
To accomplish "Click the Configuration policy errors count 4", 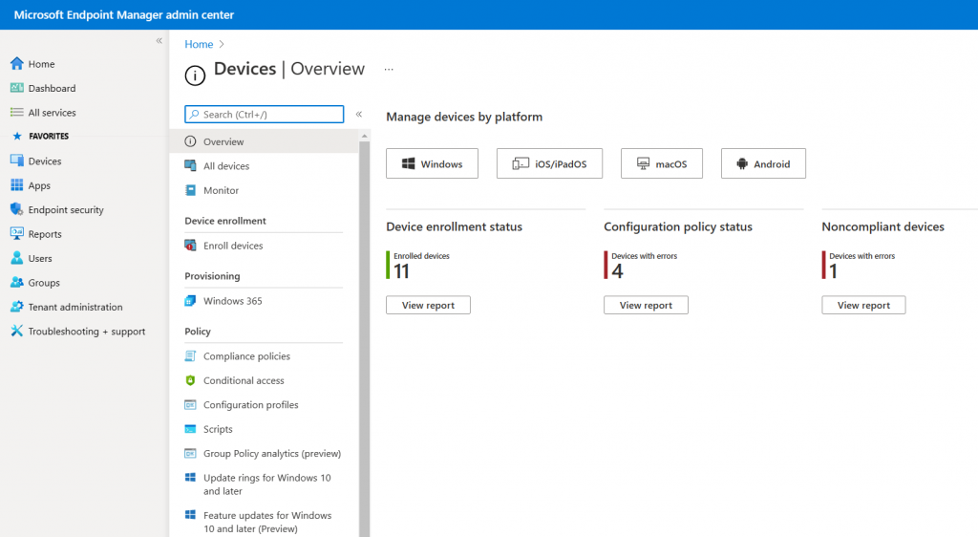I will [x=617, y=271].
